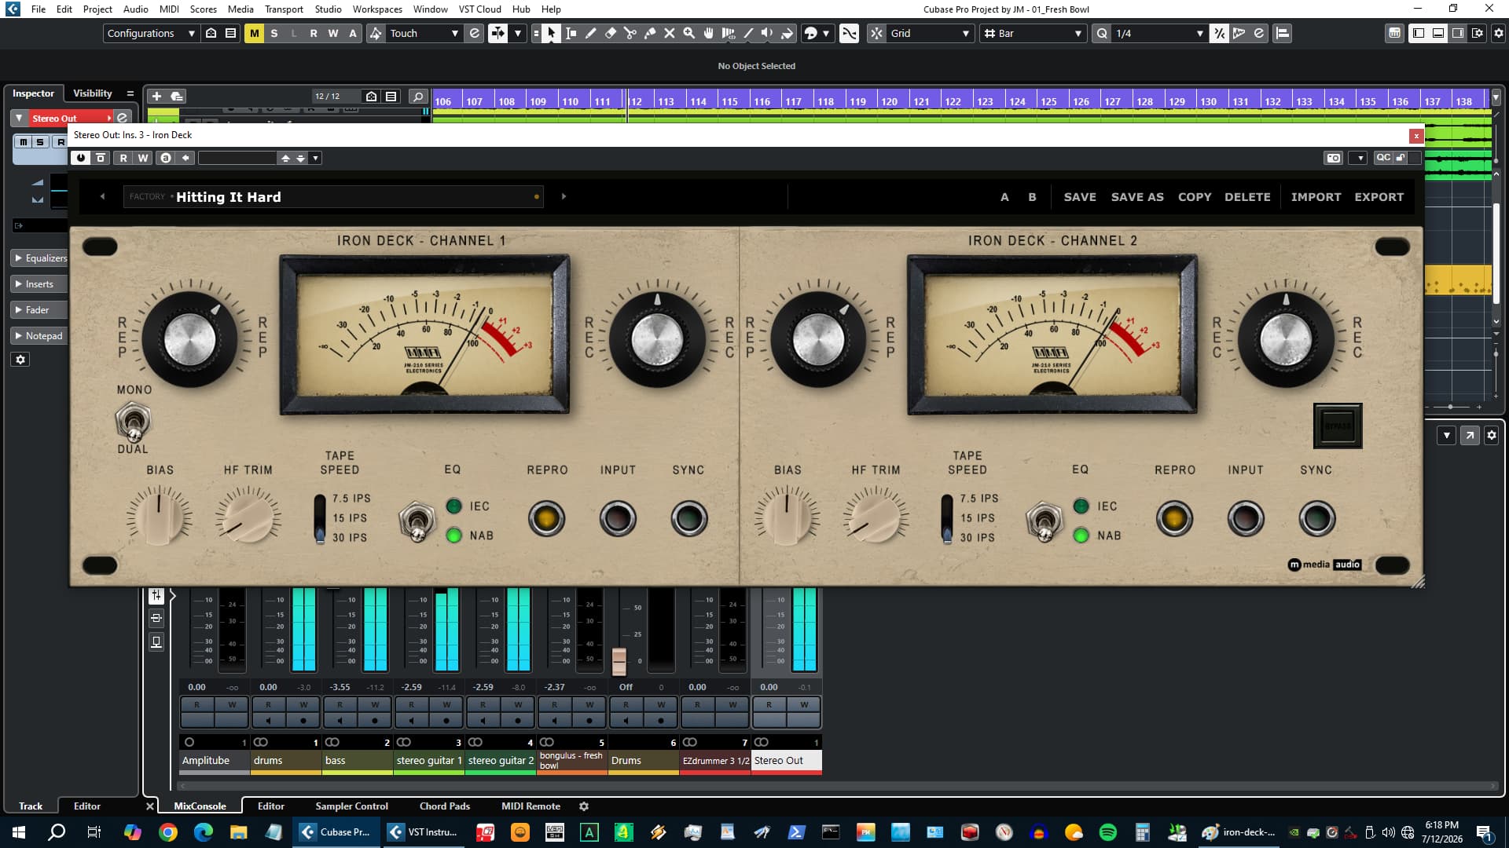Select the Split scissors tool
1509x848 pixels.
click(630, 33)
